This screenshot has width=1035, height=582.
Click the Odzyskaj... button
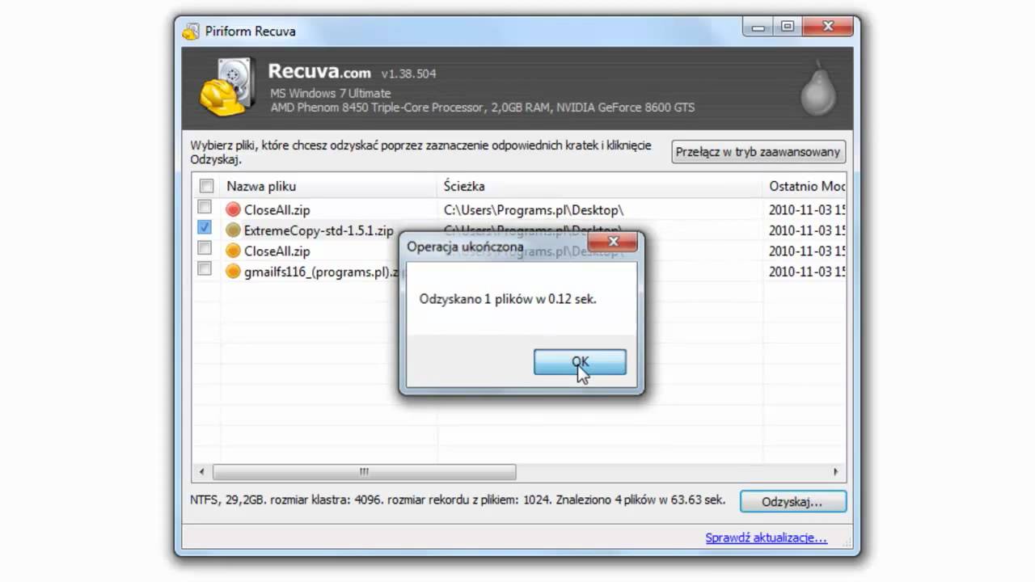point(792,502)
